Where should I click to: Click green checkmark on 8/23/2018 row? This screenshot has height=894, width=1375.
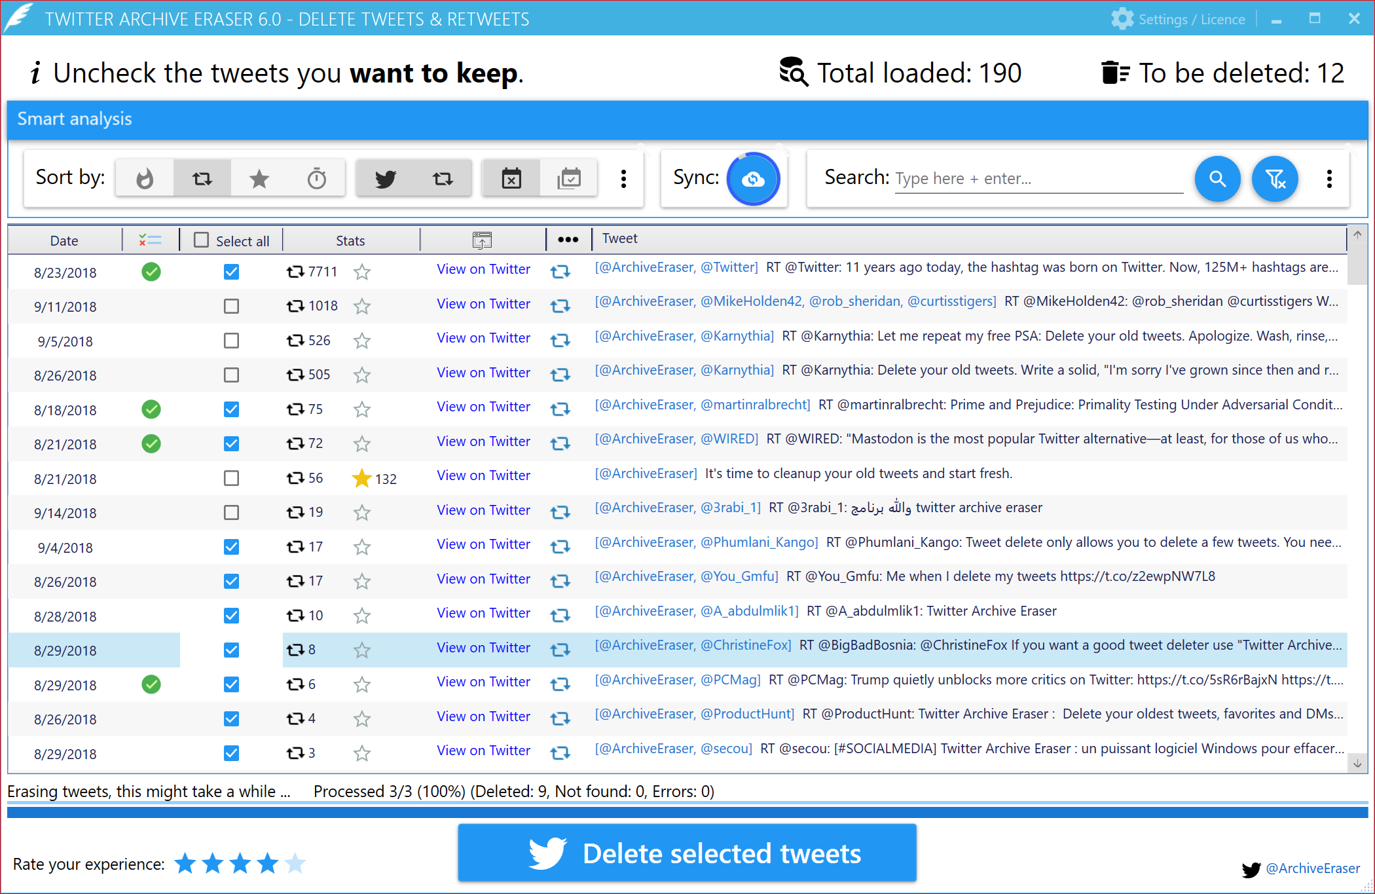[x=151, y=272]
